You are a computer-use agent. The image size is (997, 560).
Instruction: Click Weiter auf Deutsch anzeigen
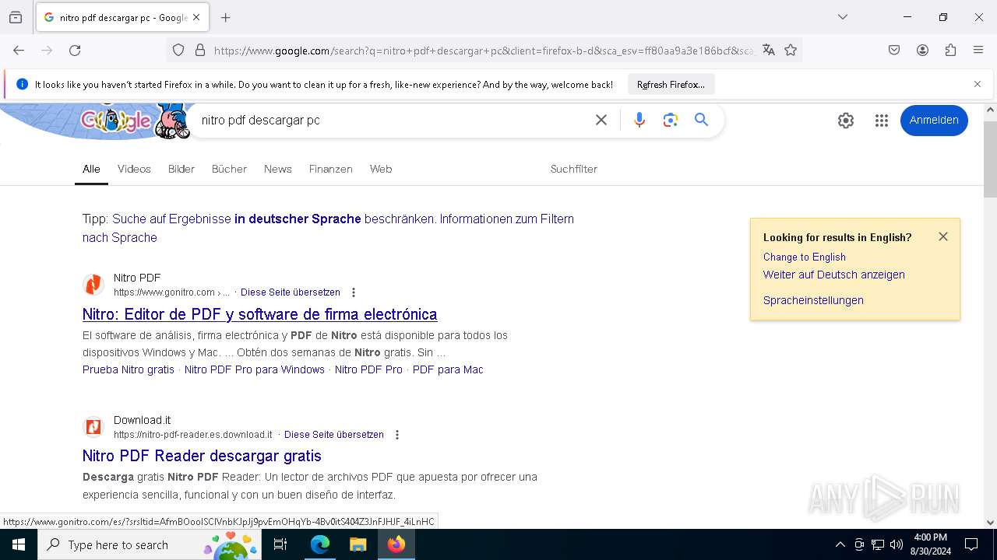pos(834,275)
